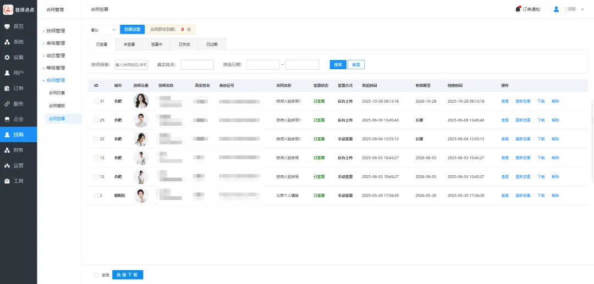Screen dimensions: 594x284
Task: Open the 默认 dropdown selector
Action: point(103,30)
